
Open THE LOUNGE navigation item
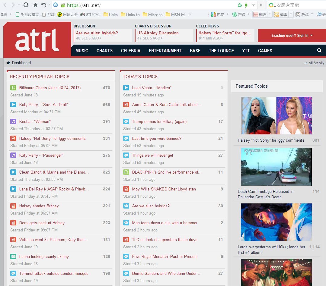tap(221, 51)
